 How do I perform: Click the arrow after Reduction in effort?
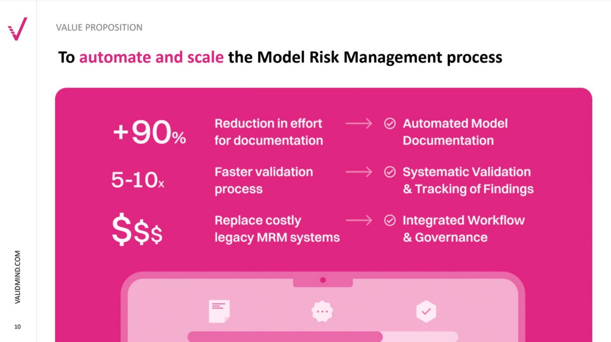click(x=359, y=123)
